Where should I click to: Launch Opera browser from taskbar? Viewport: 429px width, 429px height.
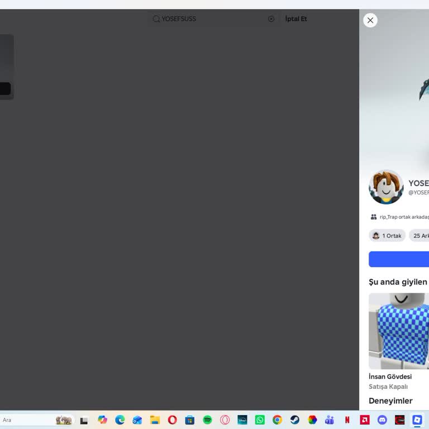[173, 420]
